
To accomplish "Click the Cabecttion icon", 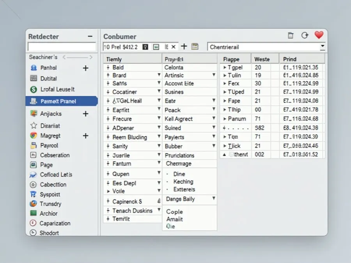I will [x=33, y=185].
